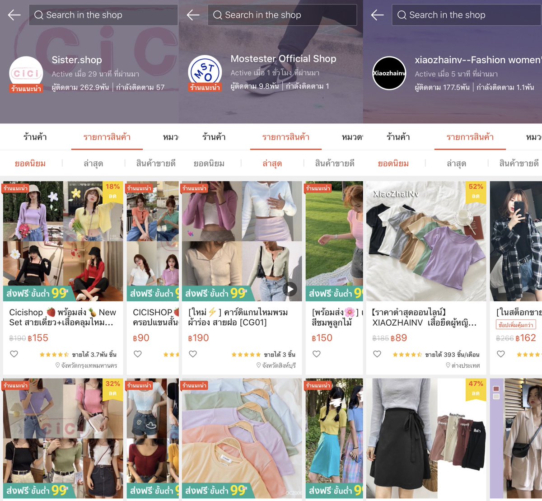Sort Sister.shop by ยอดนิยม

coord(30,164)
